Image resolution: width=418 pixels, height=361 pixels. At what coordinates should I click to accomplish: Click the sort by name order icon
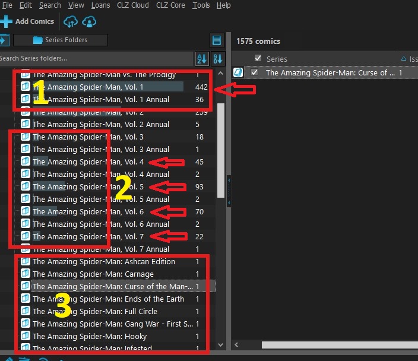202,58
